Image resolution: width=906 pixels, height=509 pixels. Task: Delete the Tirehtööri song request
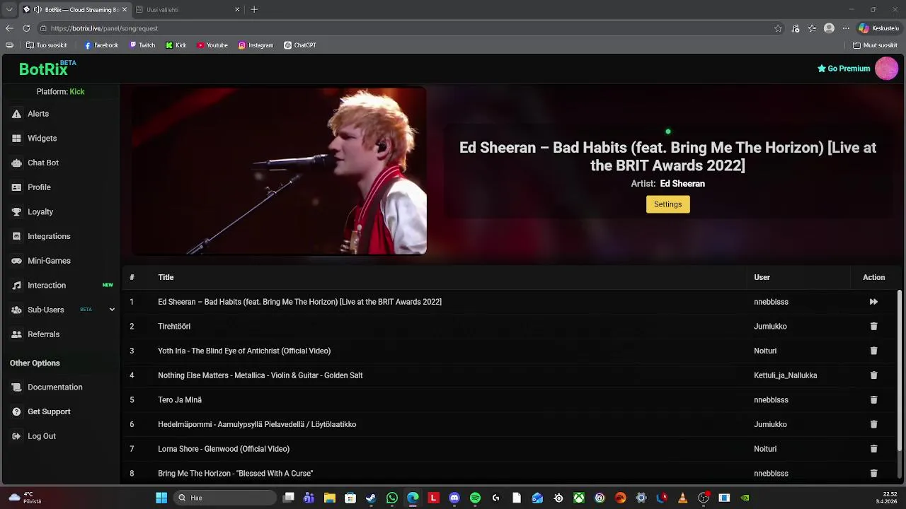(873, 327)
